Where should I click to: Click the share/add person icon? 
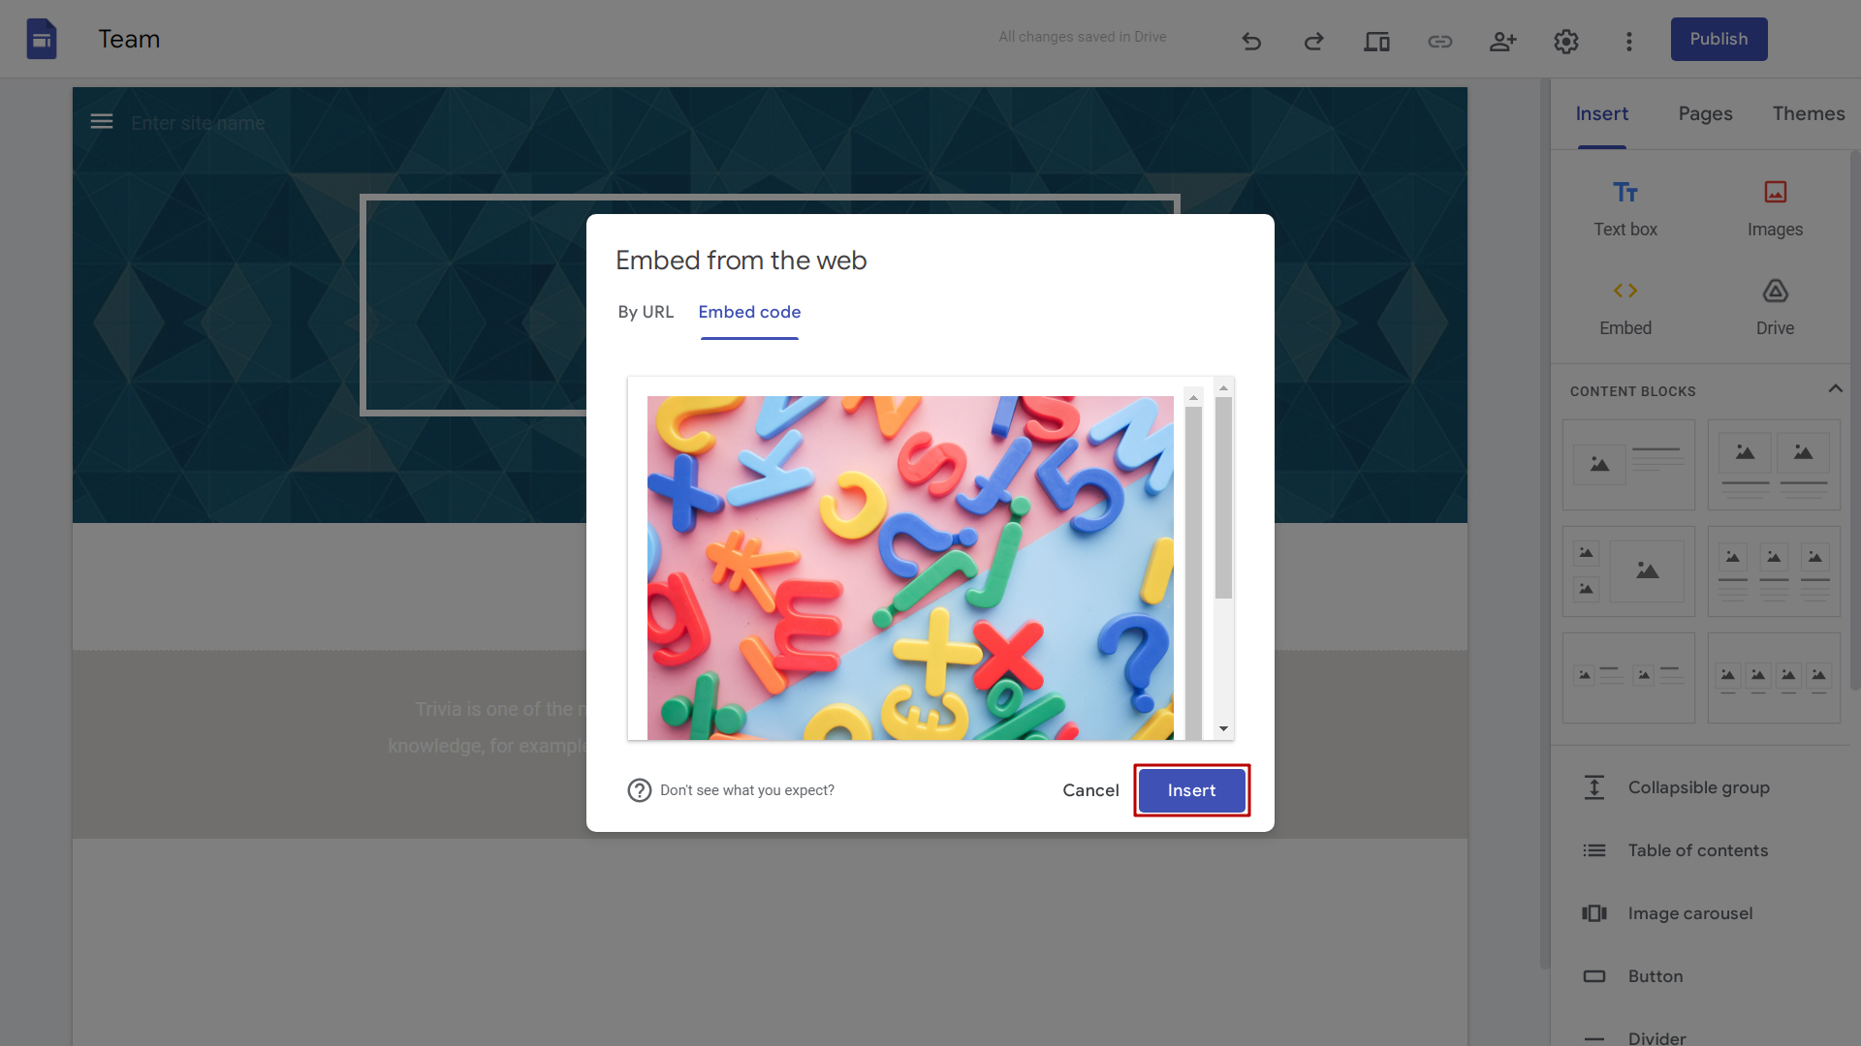coord(1501,39)
